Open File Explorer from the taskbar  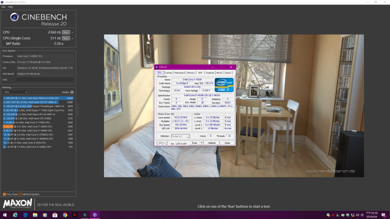[35, 215]
